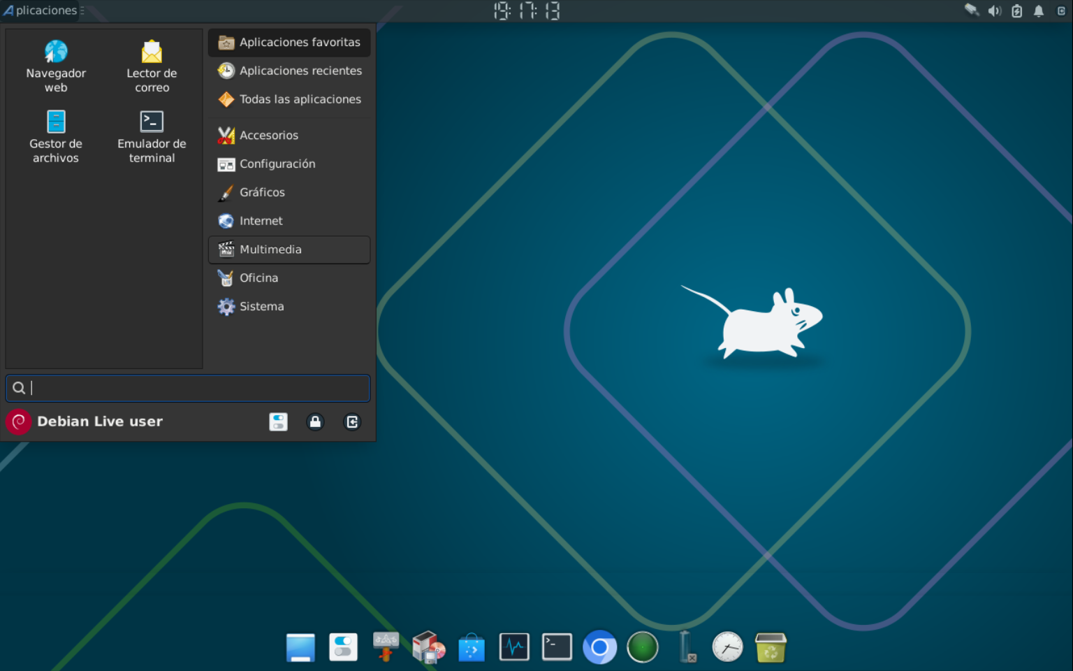This screenshot has height=671, width=1073.
Task: Select the Sistema category
Action: tap(261, 306)
